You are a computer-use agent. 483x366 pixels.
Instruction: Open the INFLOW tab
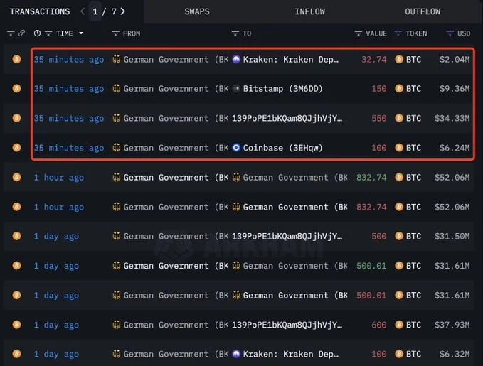coord(309,11)
